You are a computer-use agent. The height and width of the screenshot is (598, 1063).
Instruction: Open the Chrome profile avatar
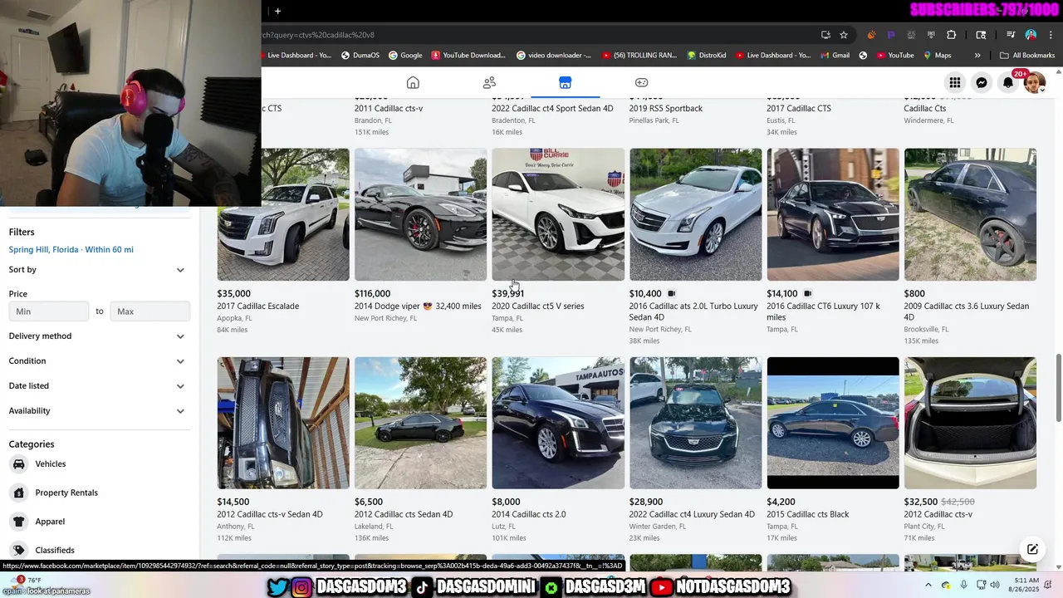pyautogui.click(x=1031, y=35)
